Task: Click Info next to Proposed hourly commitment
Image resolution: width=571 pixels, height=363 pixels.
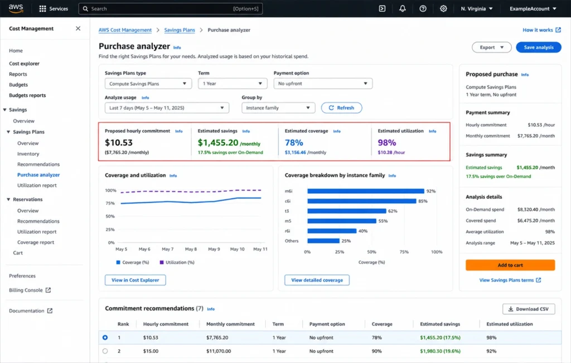Action: [x=179, y=131]
